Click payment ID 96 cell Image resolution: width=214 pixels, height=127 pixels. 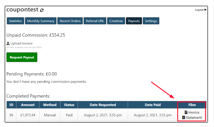click(11, 115)
